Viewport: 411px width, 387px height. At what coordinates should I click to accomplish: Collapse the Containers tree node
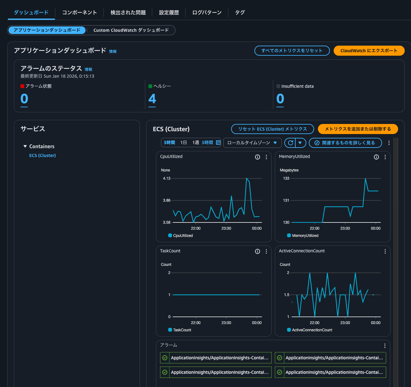point(25,146)
